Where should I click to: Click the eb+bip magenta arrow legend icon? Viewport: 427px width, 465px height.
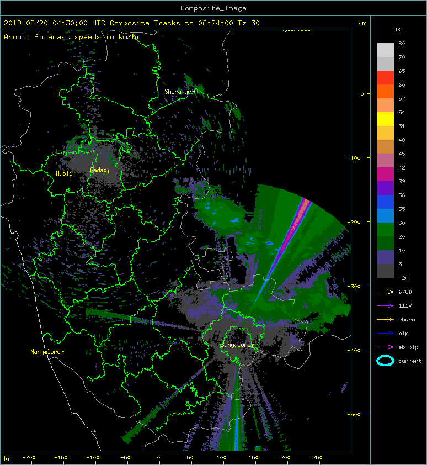point(385,347)
